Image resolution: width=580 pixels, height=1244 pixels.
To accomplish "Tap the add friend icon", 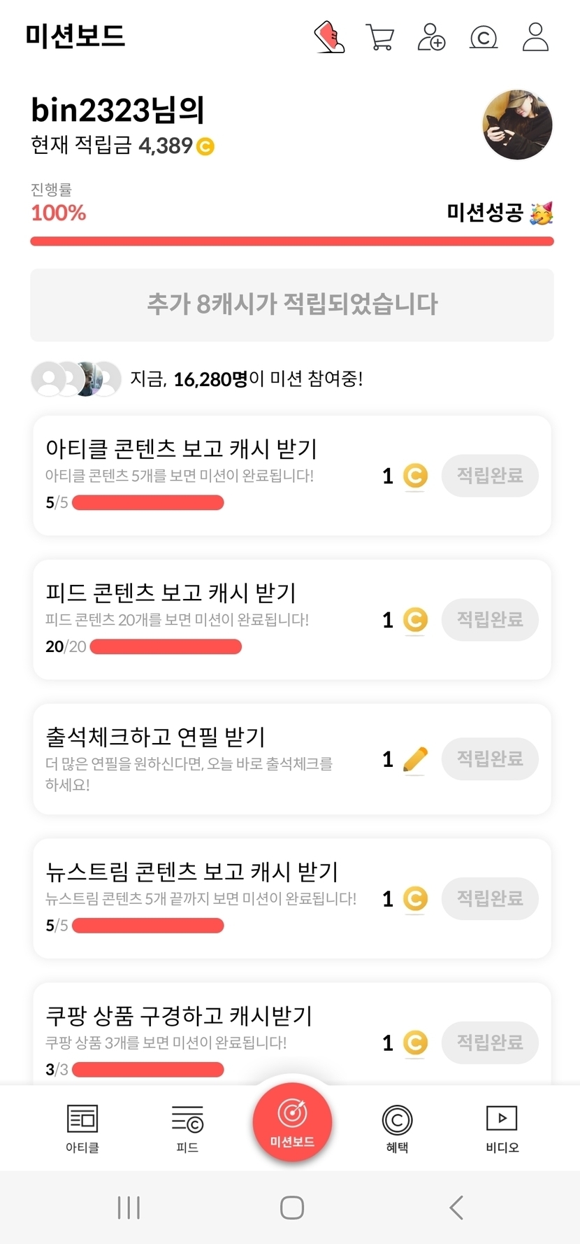I will pyautogui.click(x=431, y=37).
